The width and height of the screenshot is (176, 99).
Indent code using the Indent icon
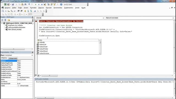pyautogui.click(x=18, y=11)
